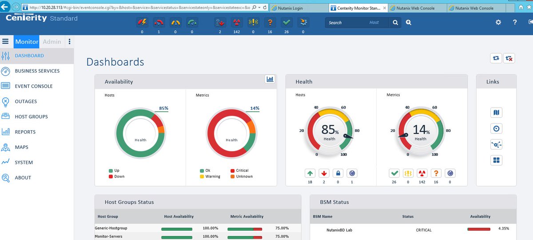Click the yellow gauge status icon in header
Image resolution: width=533 pixels, height=240 pixels.
[175, 22]
